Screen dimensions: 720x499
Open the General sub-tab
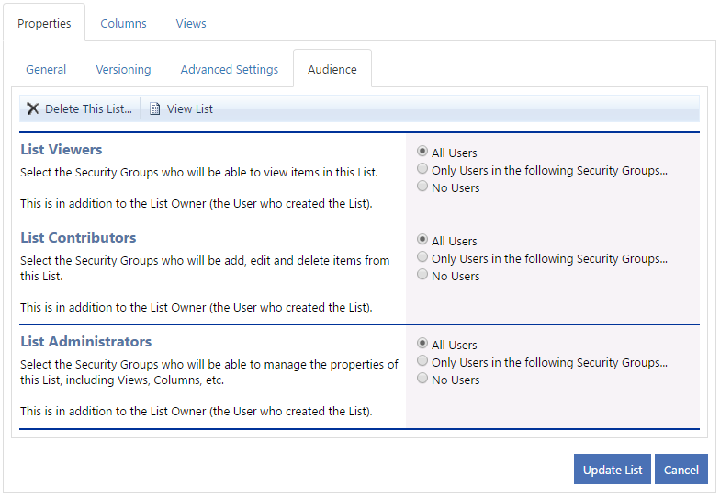coord(46,70)
